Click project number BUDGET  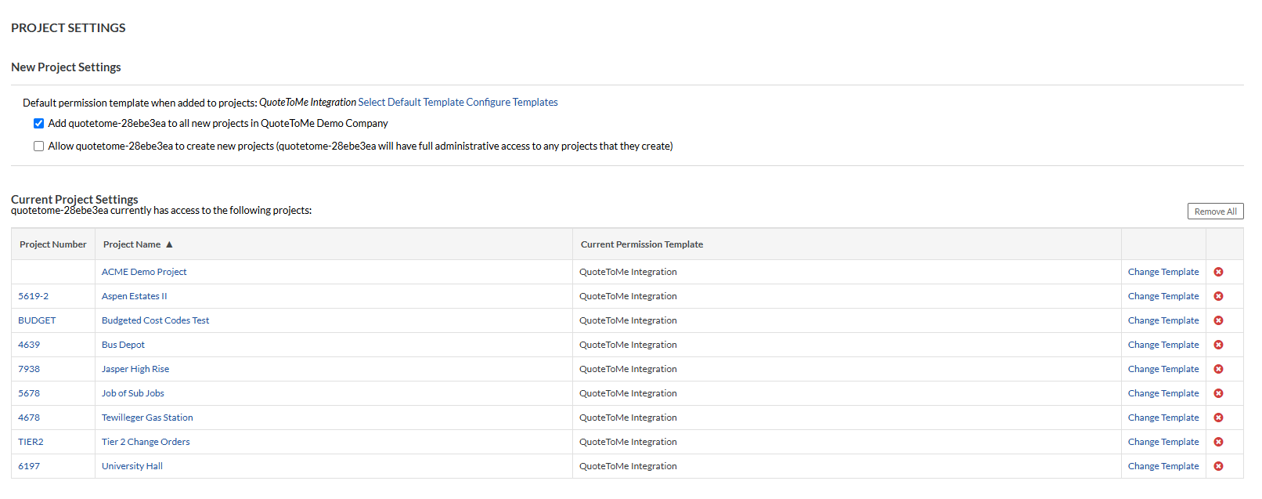tap(37, 320)
